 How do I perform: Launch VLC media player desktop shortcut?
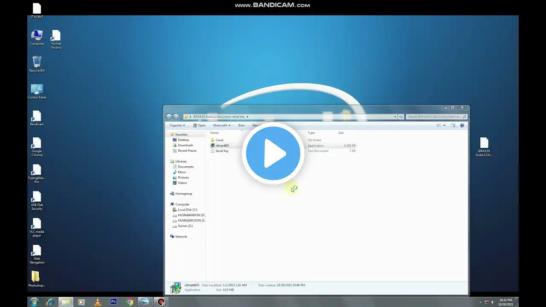37,228
